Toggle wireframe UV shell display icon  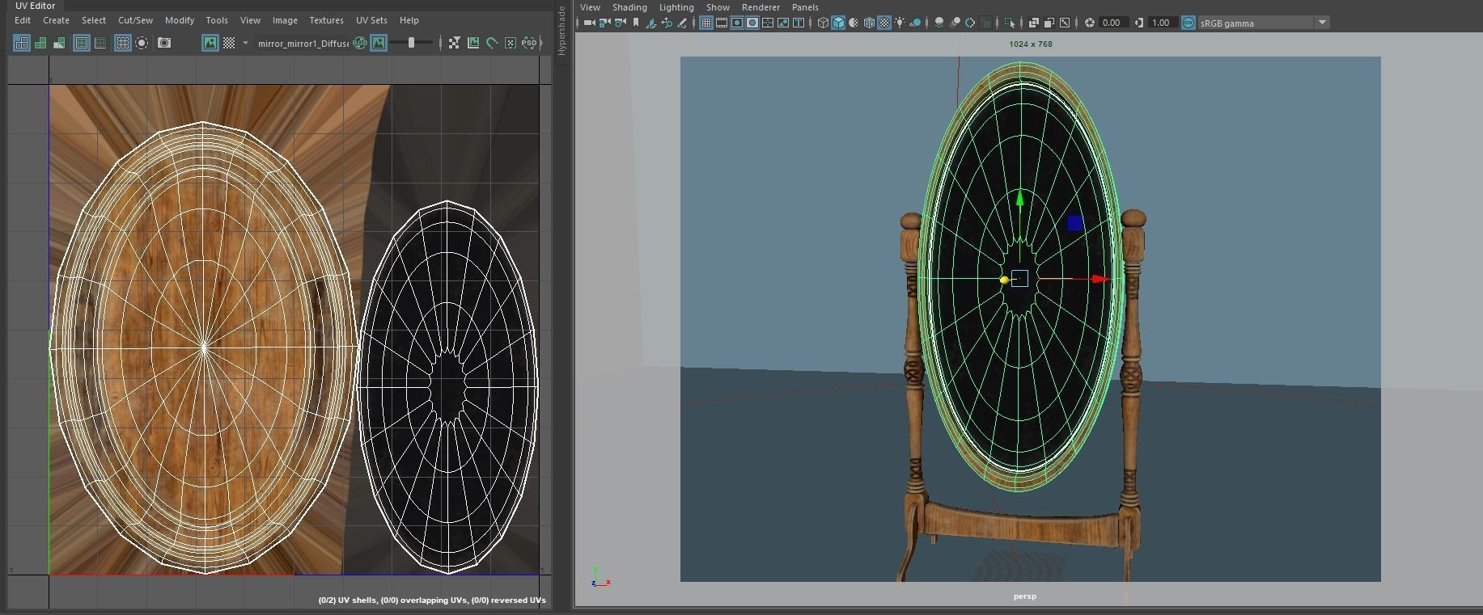coord(23,43)
